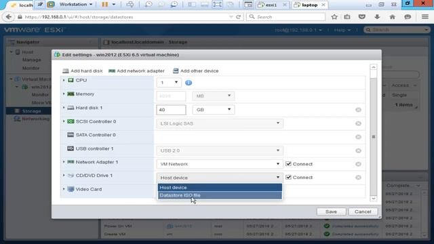
Task: Expand the Video Card row
Action: click(x=64, y=189)
